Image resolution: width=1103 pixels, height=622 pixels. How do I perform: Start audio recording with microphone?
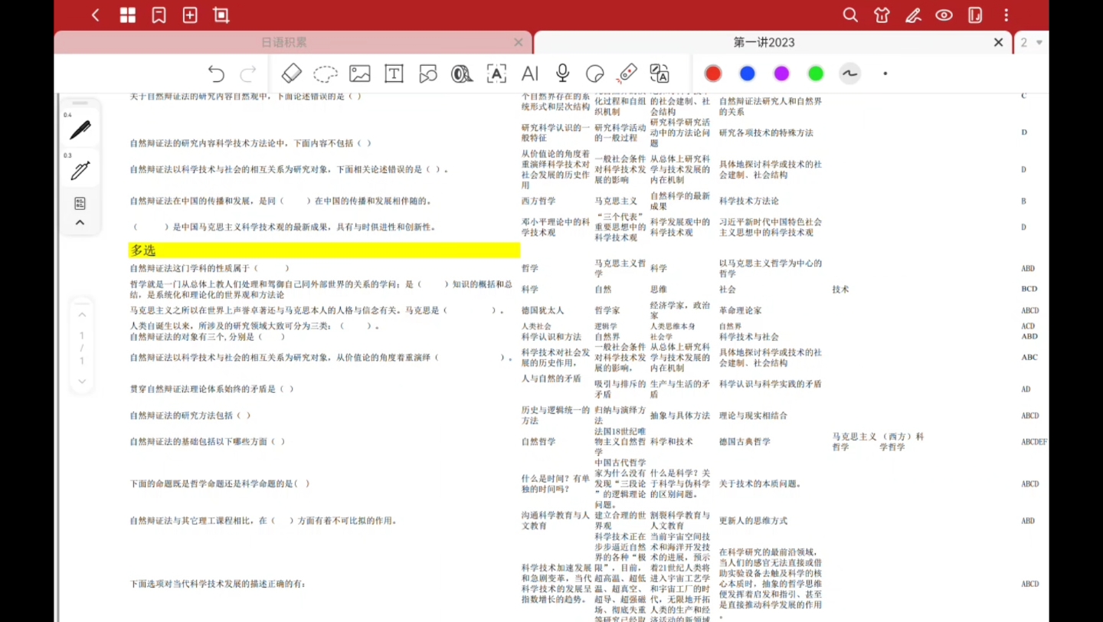pos(563,74)
